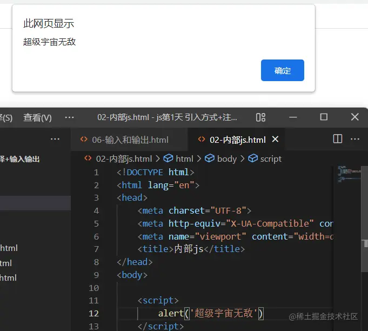This screenshot has height=331, width=368.
Task: Click the body symbol cube icon in breadcrumb
Action: (210, 158)
